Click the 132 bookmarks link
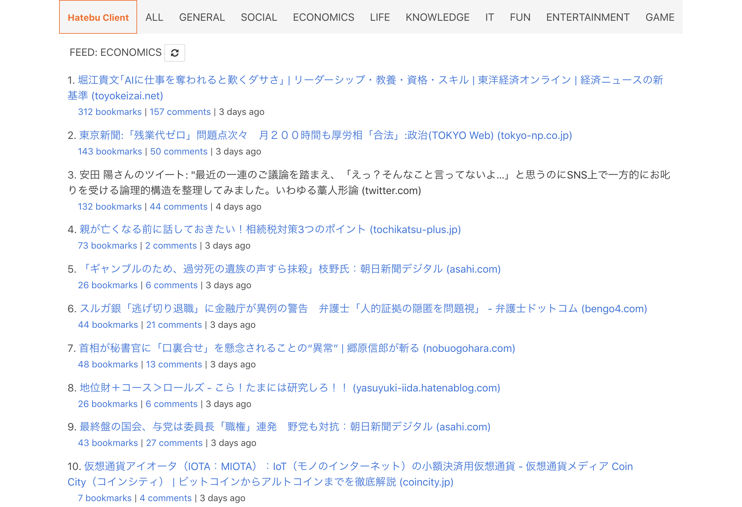742x507 pixels. [110, 207]
